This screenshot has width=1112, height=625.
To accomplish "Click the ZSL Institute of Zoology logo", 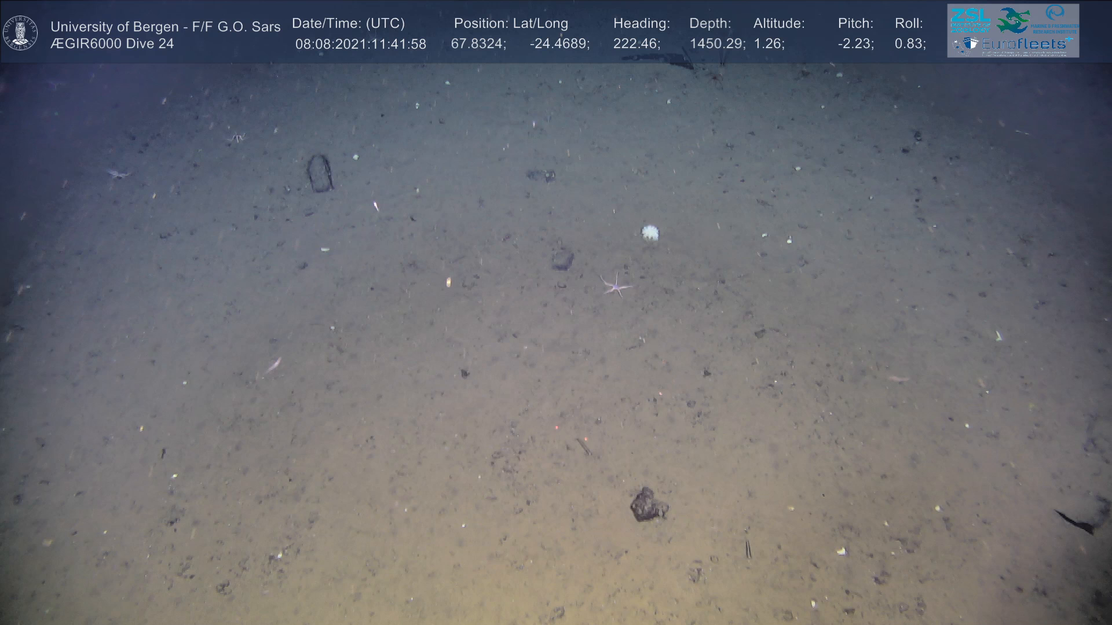I will 970,20.
